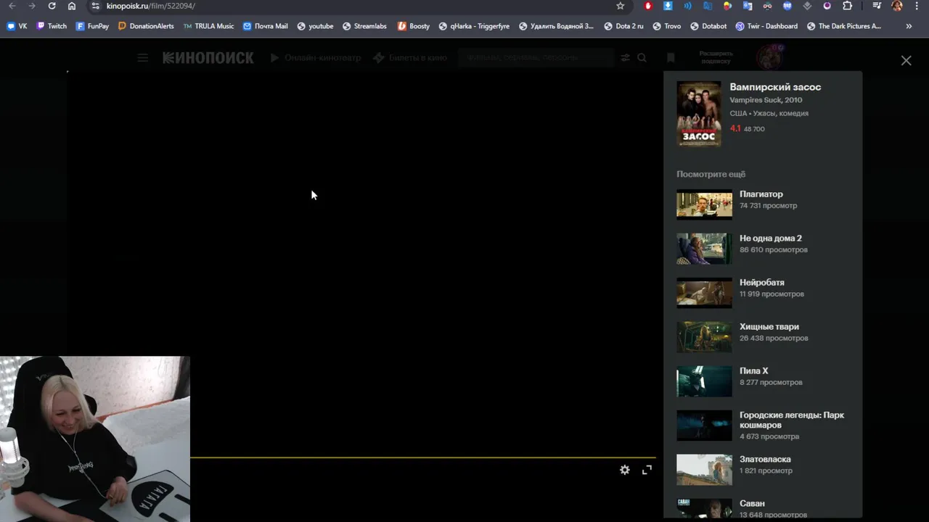Open the purple circle extension
Viewport: 929px width, 522px height.
pos(827,6)
